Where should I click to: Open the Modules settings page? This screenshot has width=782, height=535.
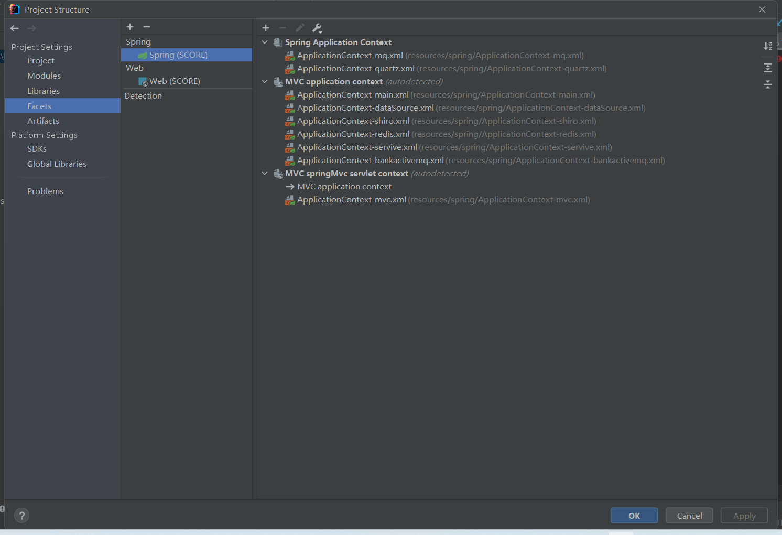coord(44,76)
